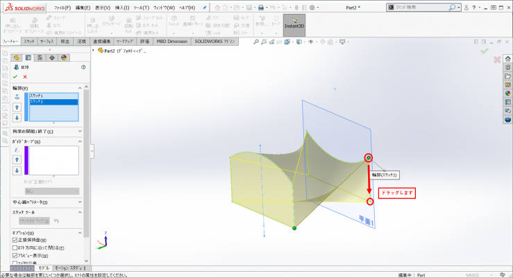
Task: Move selected profile down in list
Action: tap(17, 117)
